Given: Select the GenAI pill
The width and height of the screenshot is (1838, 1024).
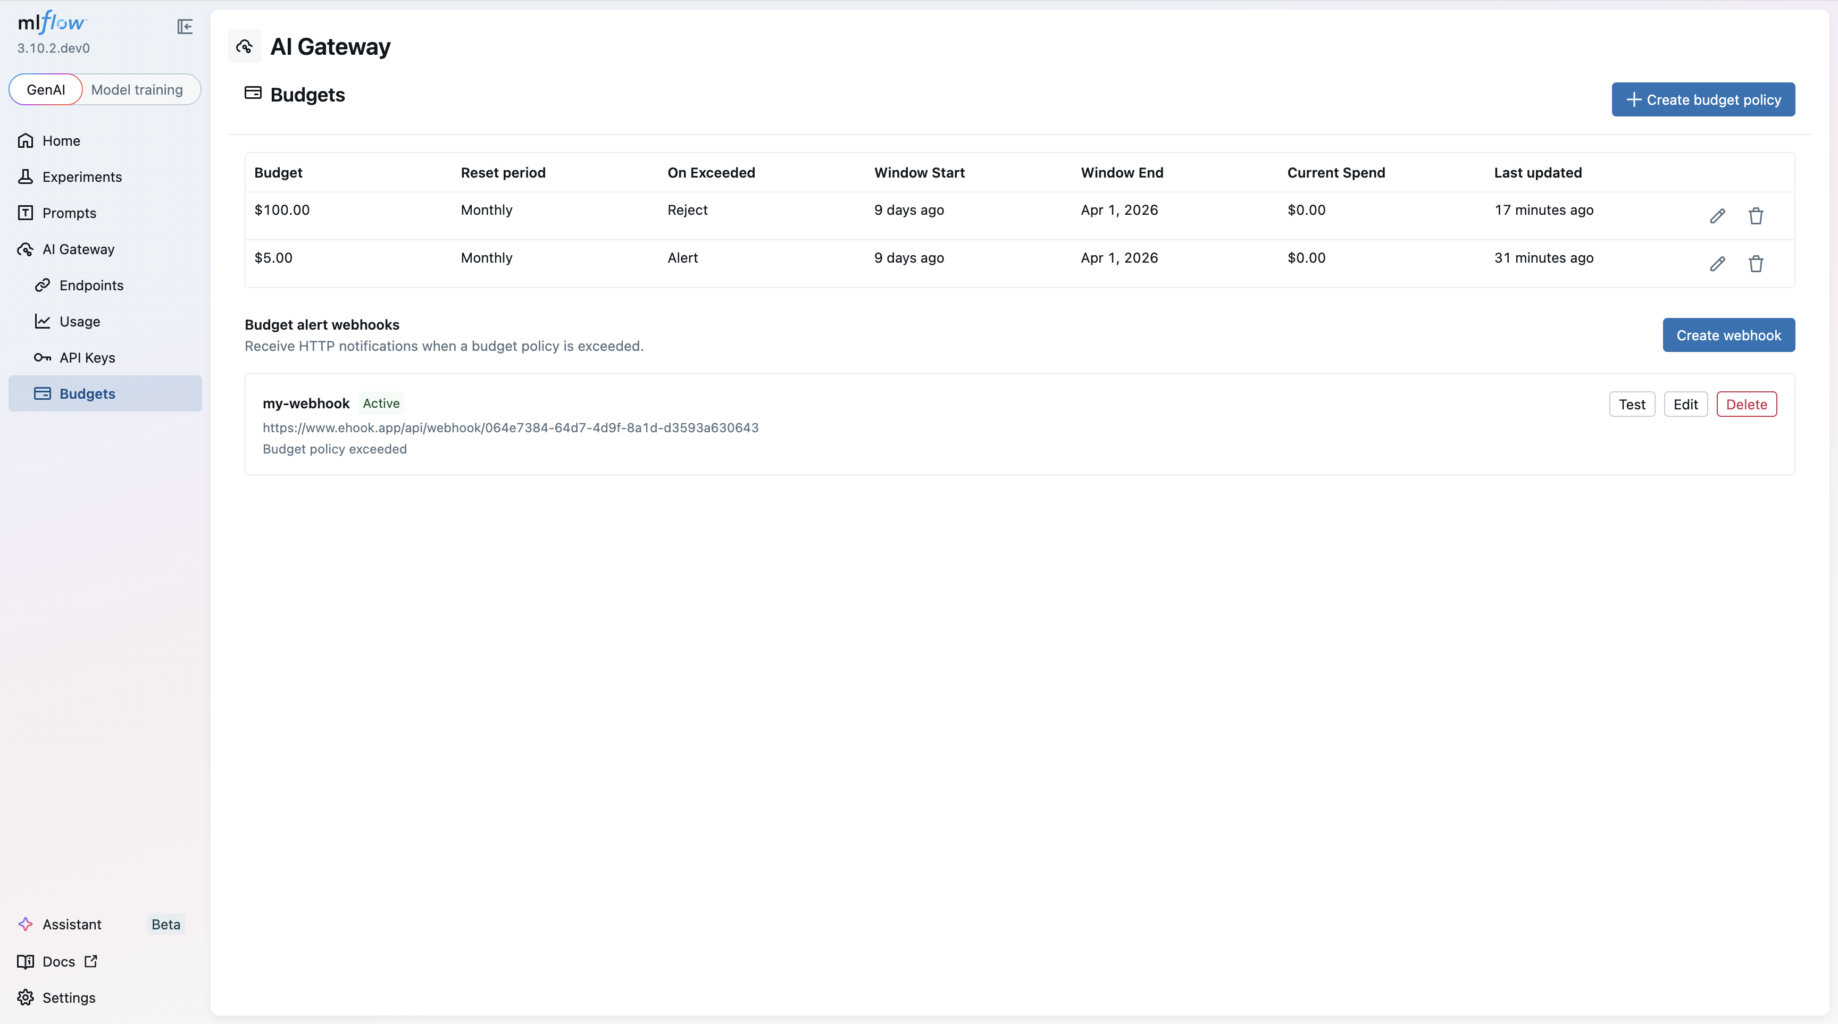Looking at the screenshot, I should click(x=45, y=89).
